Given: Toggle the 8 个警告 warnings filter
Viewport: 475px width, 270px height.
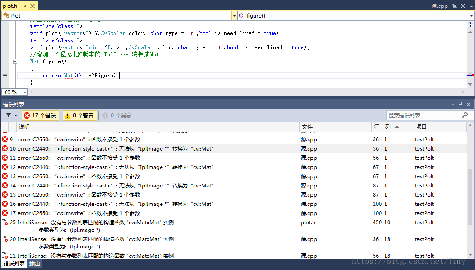Looking at the screenshot, I should pos(79,115).
